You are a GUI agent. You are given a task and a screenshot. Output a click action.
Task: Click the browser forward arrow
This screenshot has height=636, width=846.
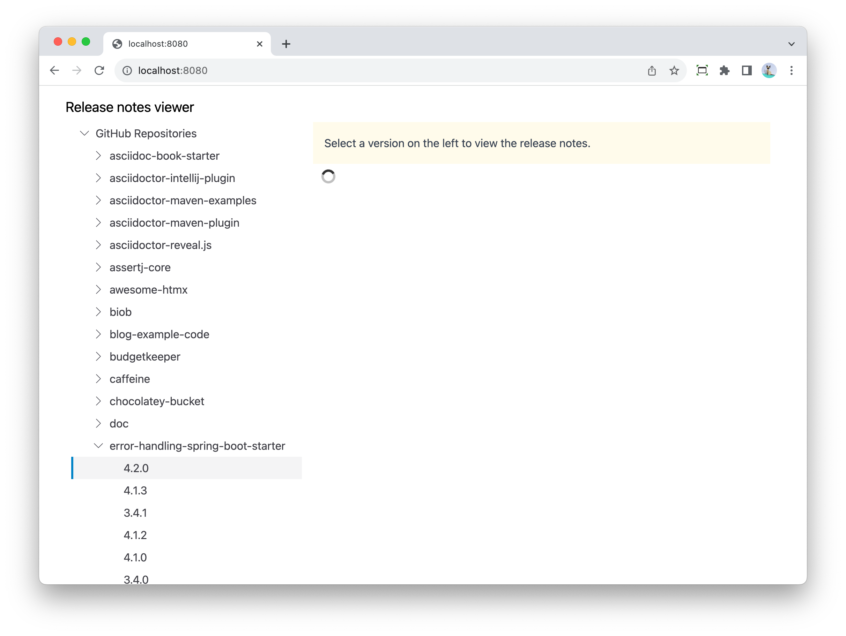coord(77,70)
